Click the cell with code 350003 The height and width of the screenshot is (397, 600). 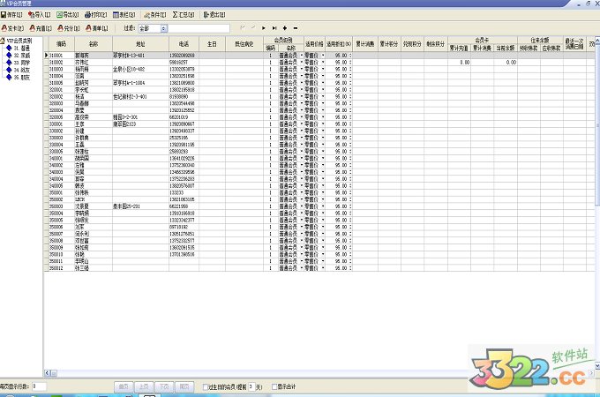tap(61, 206)
